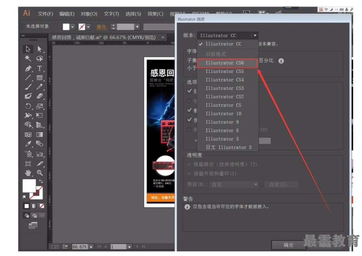Select the Pencil tool

[39, 87]
